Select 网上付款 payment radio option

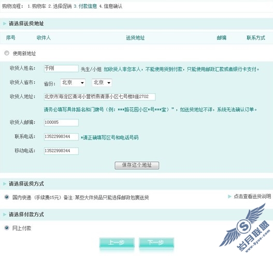pyautogui.click(x=7, y=228)
